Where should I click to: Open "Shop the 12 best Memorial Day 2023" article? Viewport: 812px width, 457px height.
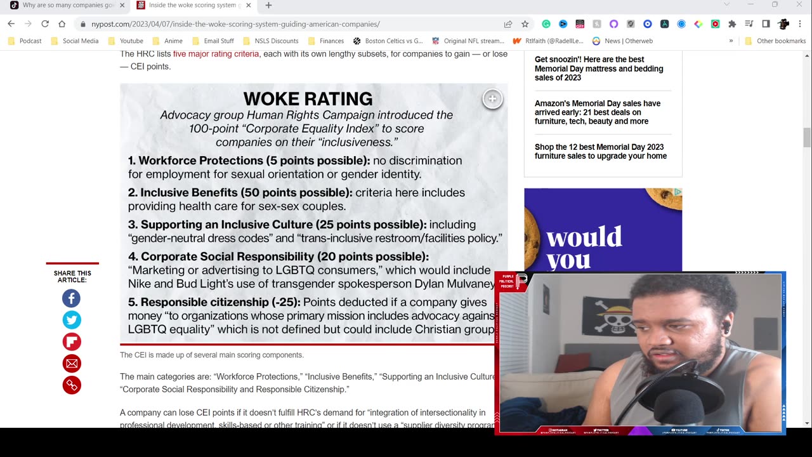pos(601,151)
